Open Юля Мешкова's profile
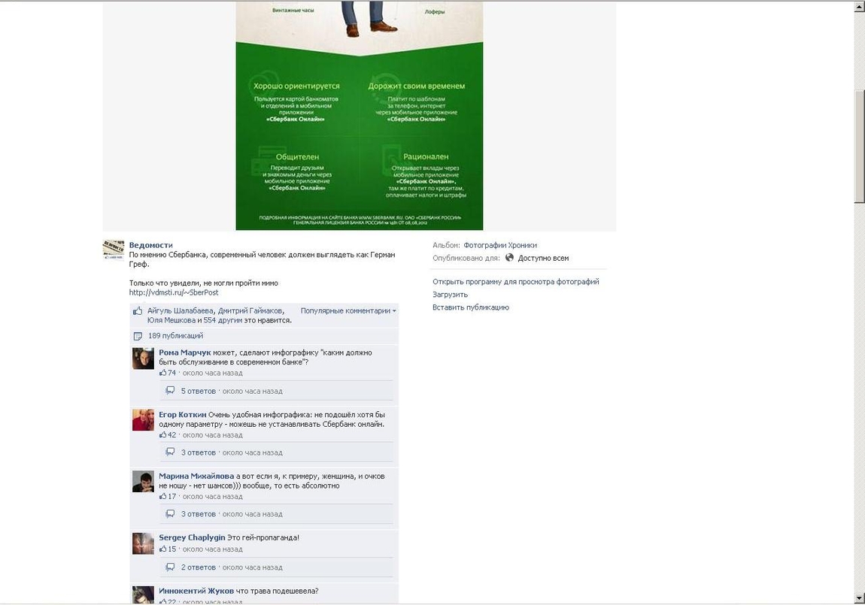Viewport: 865px width, 605px height. pyautogui.click(x=171, y=320)
